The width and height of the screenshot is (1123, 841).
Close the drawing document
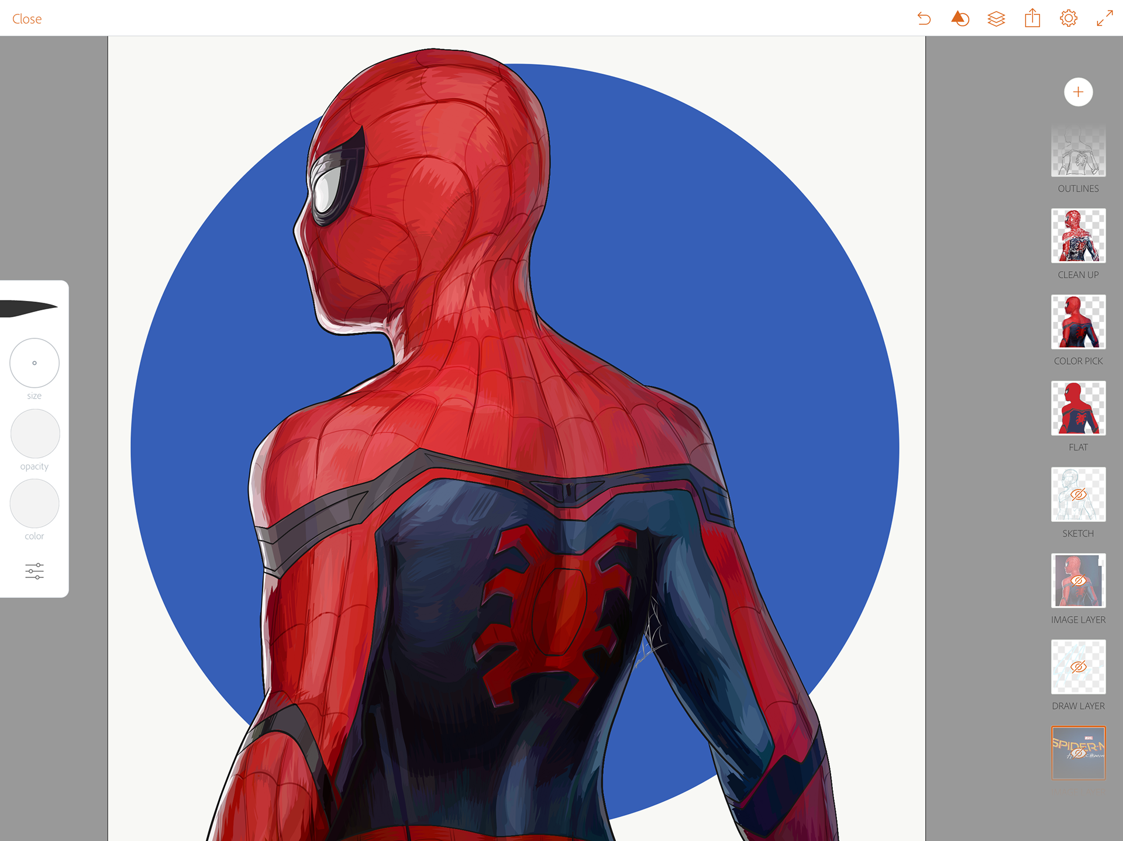click(x=27, y=19)
